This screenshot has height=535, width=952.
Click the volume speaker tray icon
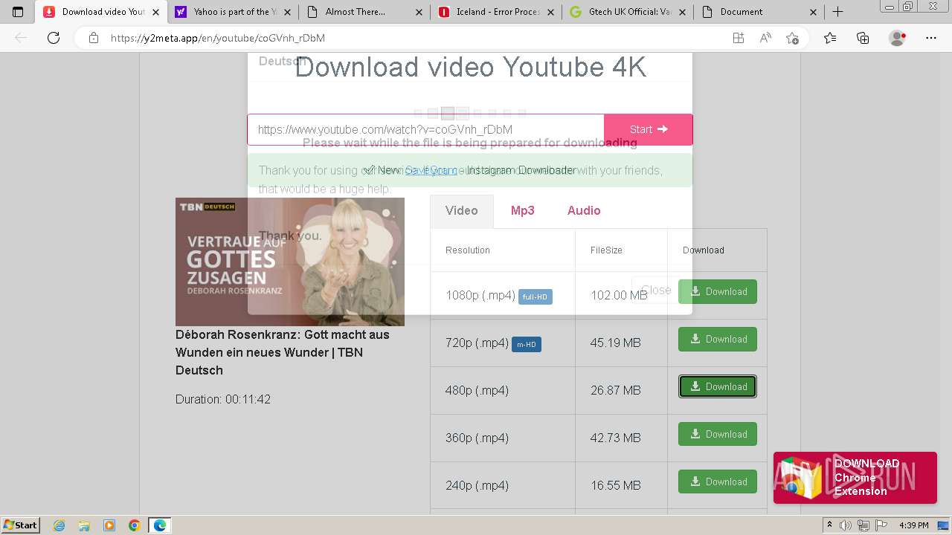847,525
